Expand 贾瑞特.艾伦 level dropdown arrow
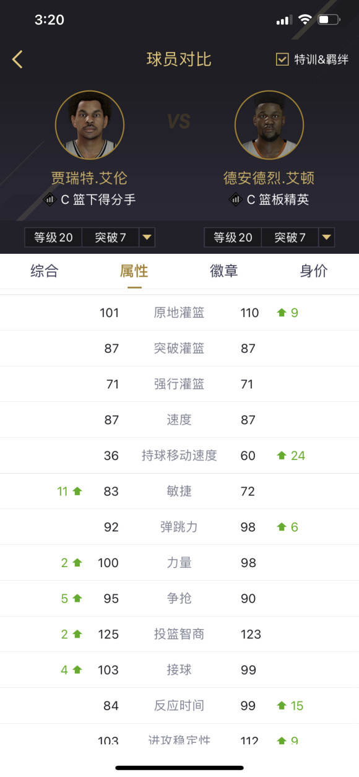This screenshot has height=777, width=359. click(x=147, y=237)
